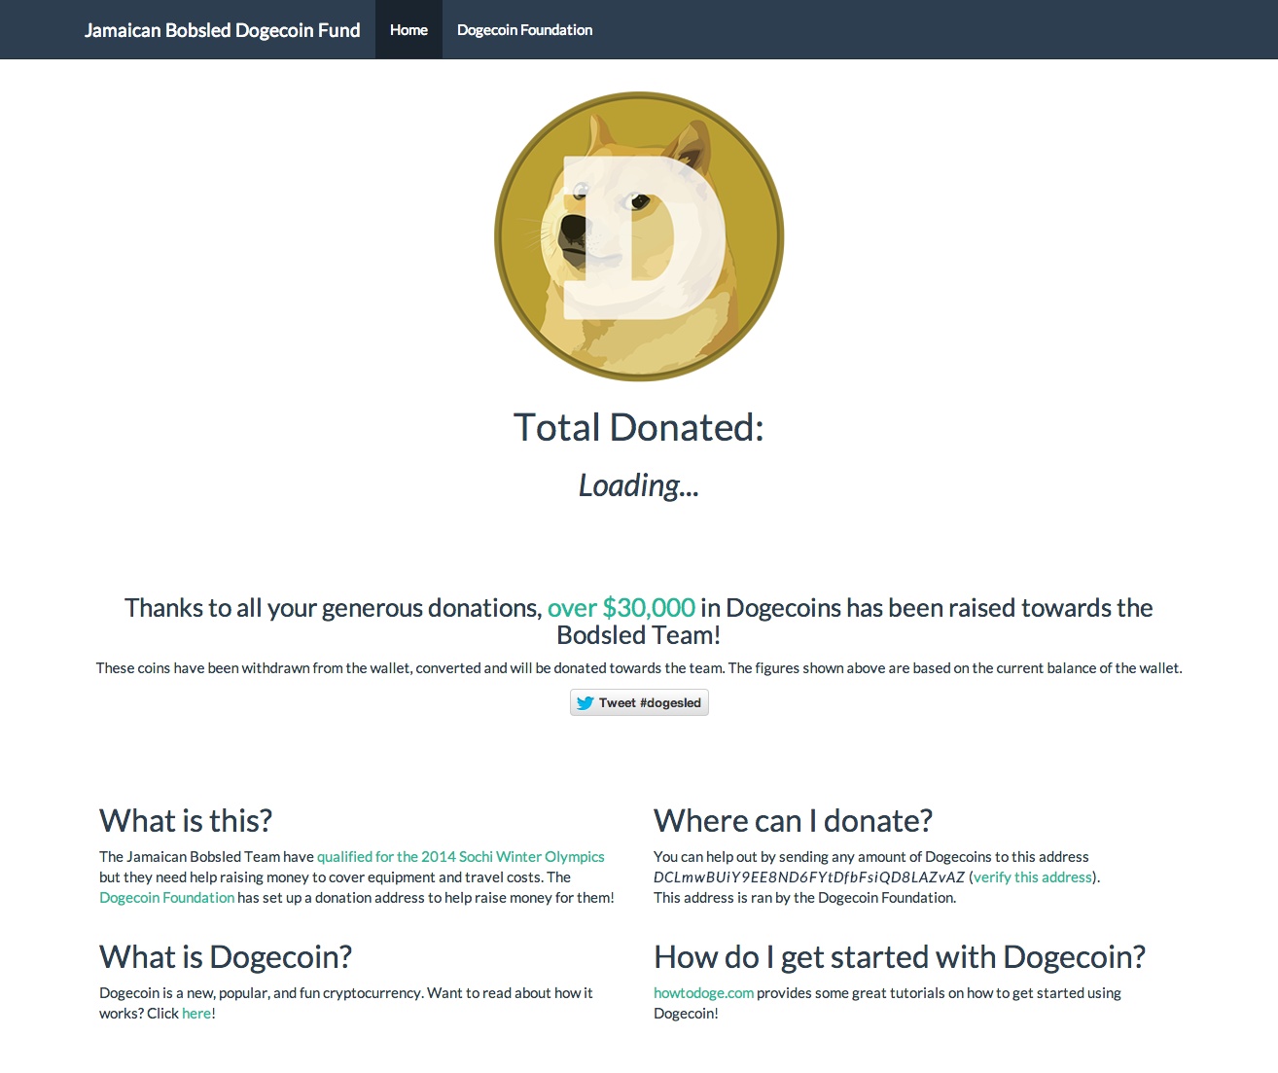Viewport: 1278px width, 1073px height.
Task: Visit the howtodoge.com link
Action: [x=703, y=993]
